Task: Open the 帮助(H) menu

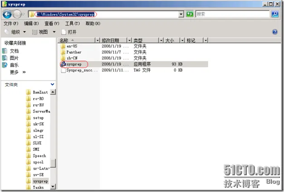Action: [x=93, y=24]
